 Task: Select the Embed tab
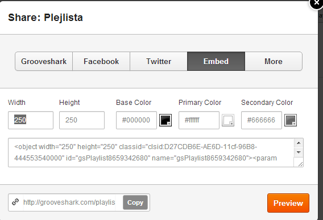[216, 61]
